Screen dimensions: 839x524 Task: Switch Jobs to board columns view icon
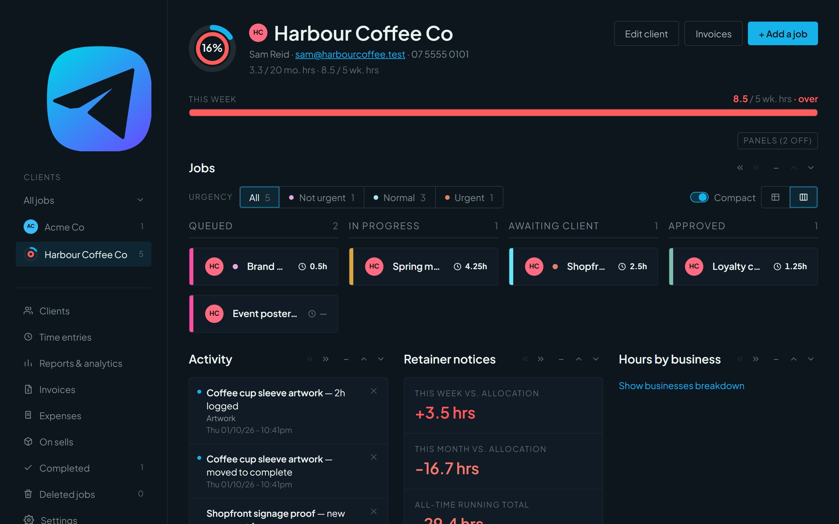coord(803,197)
